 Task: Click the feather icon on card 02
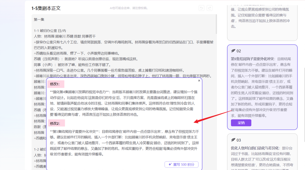233,51
